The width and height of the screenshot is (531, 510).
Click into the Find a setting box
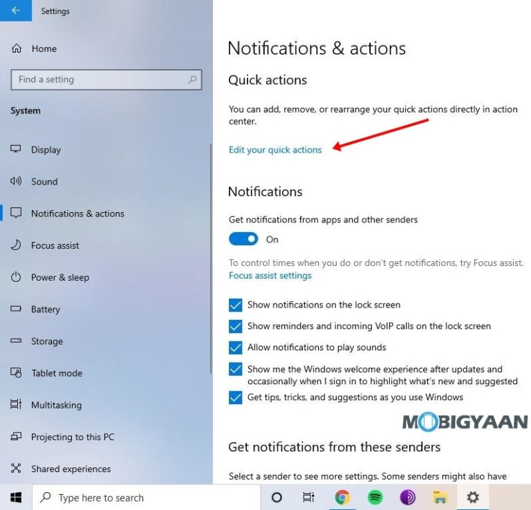coord(106,79)
